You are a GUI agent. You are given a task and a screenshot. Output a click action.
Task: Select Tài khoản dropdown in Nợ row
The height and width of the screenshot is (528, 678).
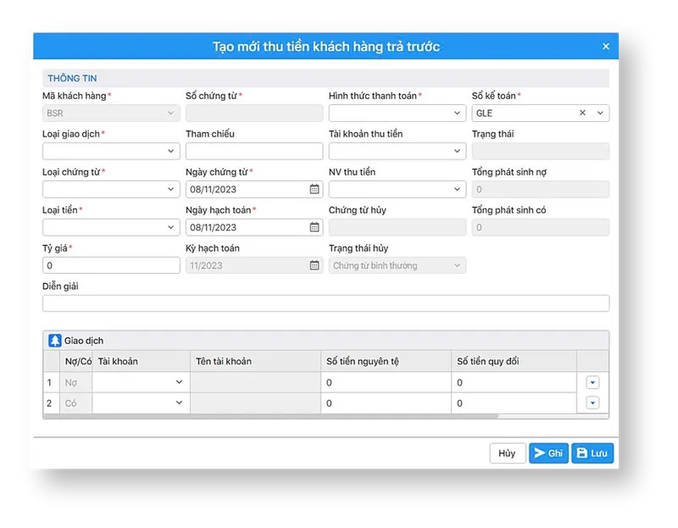click(141, 382)
